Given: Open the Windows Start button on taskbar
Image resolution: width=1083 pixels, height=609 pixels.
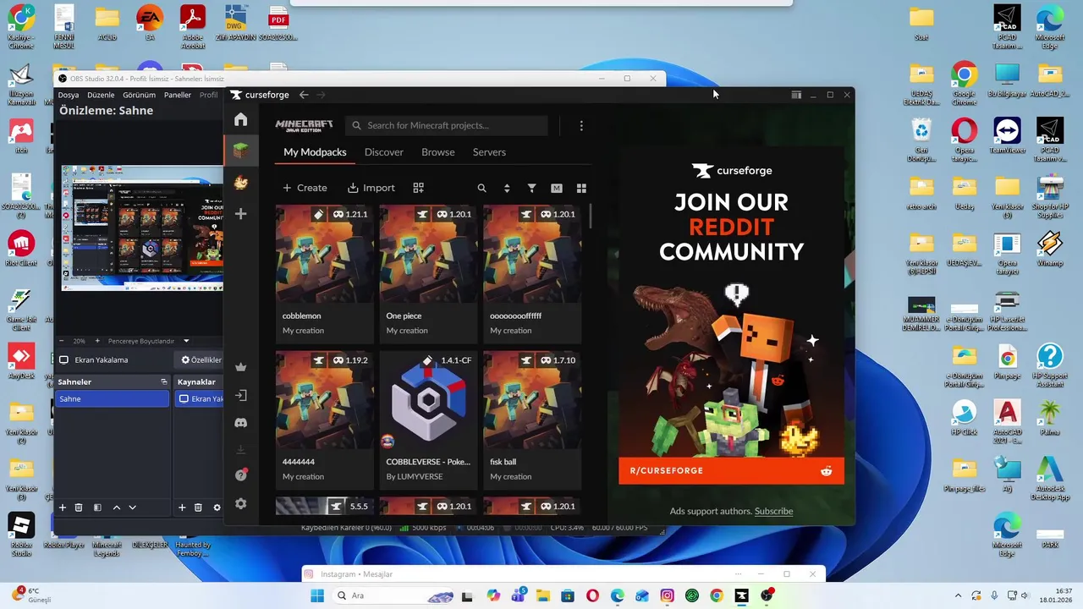Looking at the screenshot, I should click(317, 595).
